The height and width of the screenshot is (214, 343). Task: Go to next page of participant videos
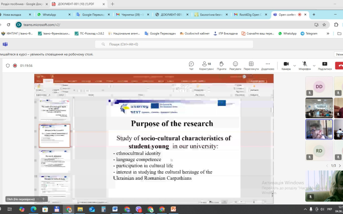click(x=340, y=166)
